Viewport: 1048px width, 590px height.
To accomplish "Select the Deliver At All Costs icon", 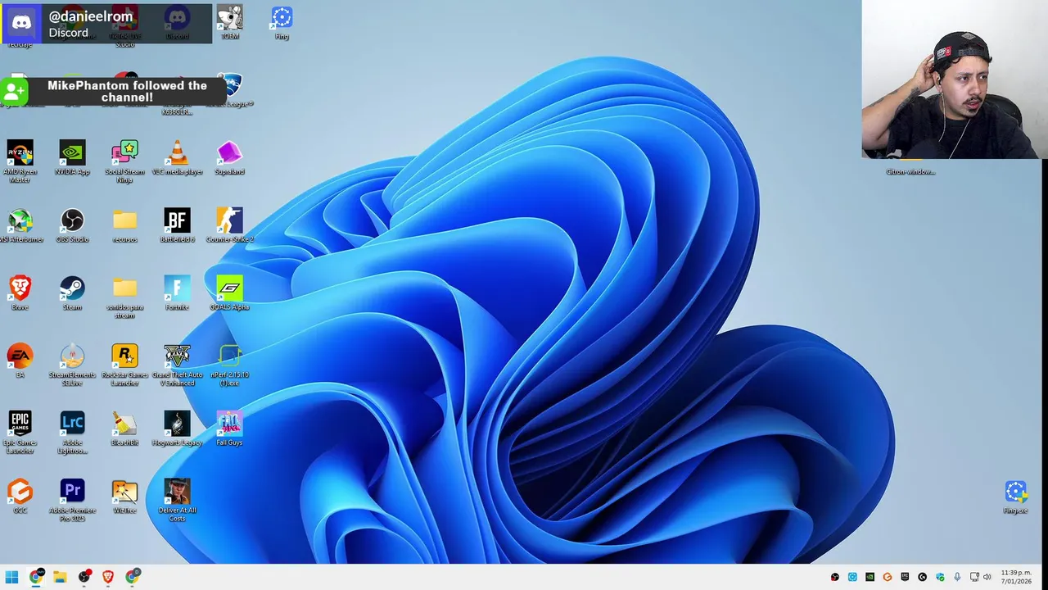I will tap(177, 501).
